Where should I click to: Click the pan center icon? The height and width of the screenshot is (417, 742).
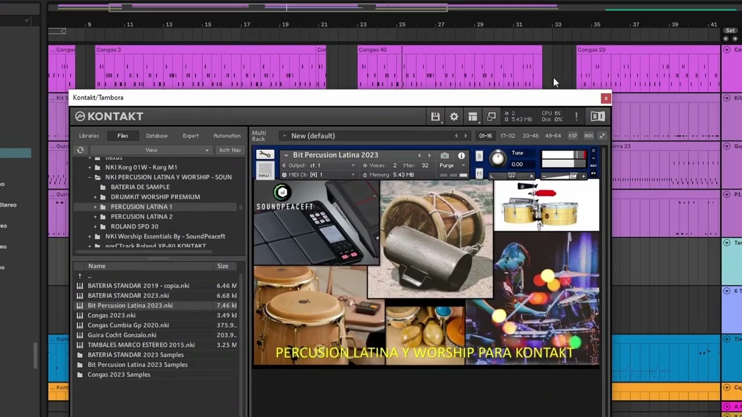[x=512, y=175]
